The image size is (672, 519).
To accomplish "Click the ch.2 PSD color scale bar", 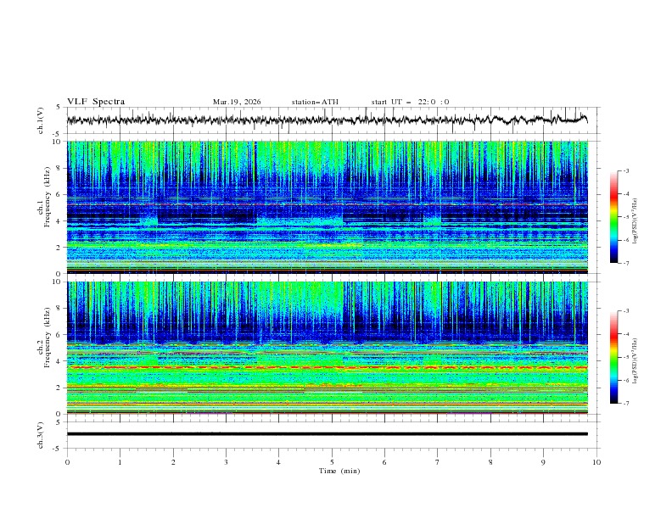I will click(613, 357).
